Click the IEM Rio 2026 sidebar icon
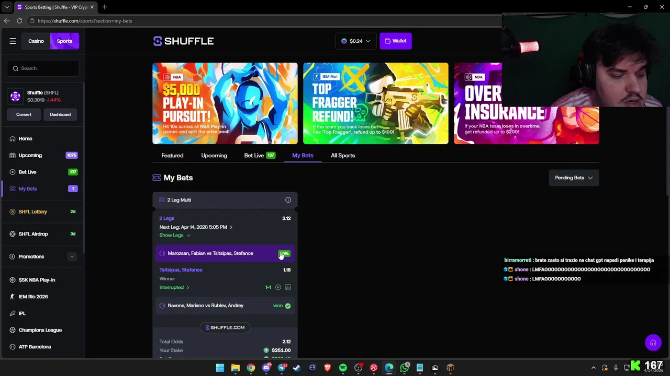670x376 pixels. click(x=13, y=297)
